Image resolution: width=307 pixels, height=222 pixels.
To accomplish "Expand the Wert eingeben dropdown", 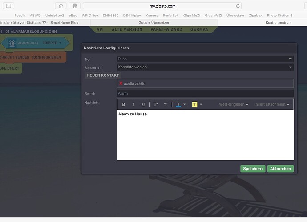I will (x=234, y=104).
